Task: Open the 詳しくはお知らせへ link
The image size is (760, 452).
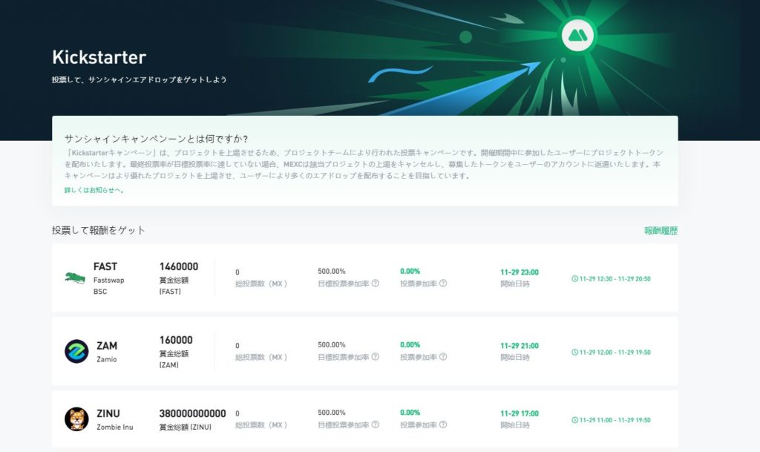Action: coord(94,191)
